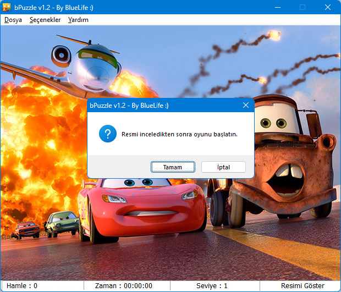Cancel the dialog with İptal
This screenshot has height=292, width=341.
tap(223, 167)
